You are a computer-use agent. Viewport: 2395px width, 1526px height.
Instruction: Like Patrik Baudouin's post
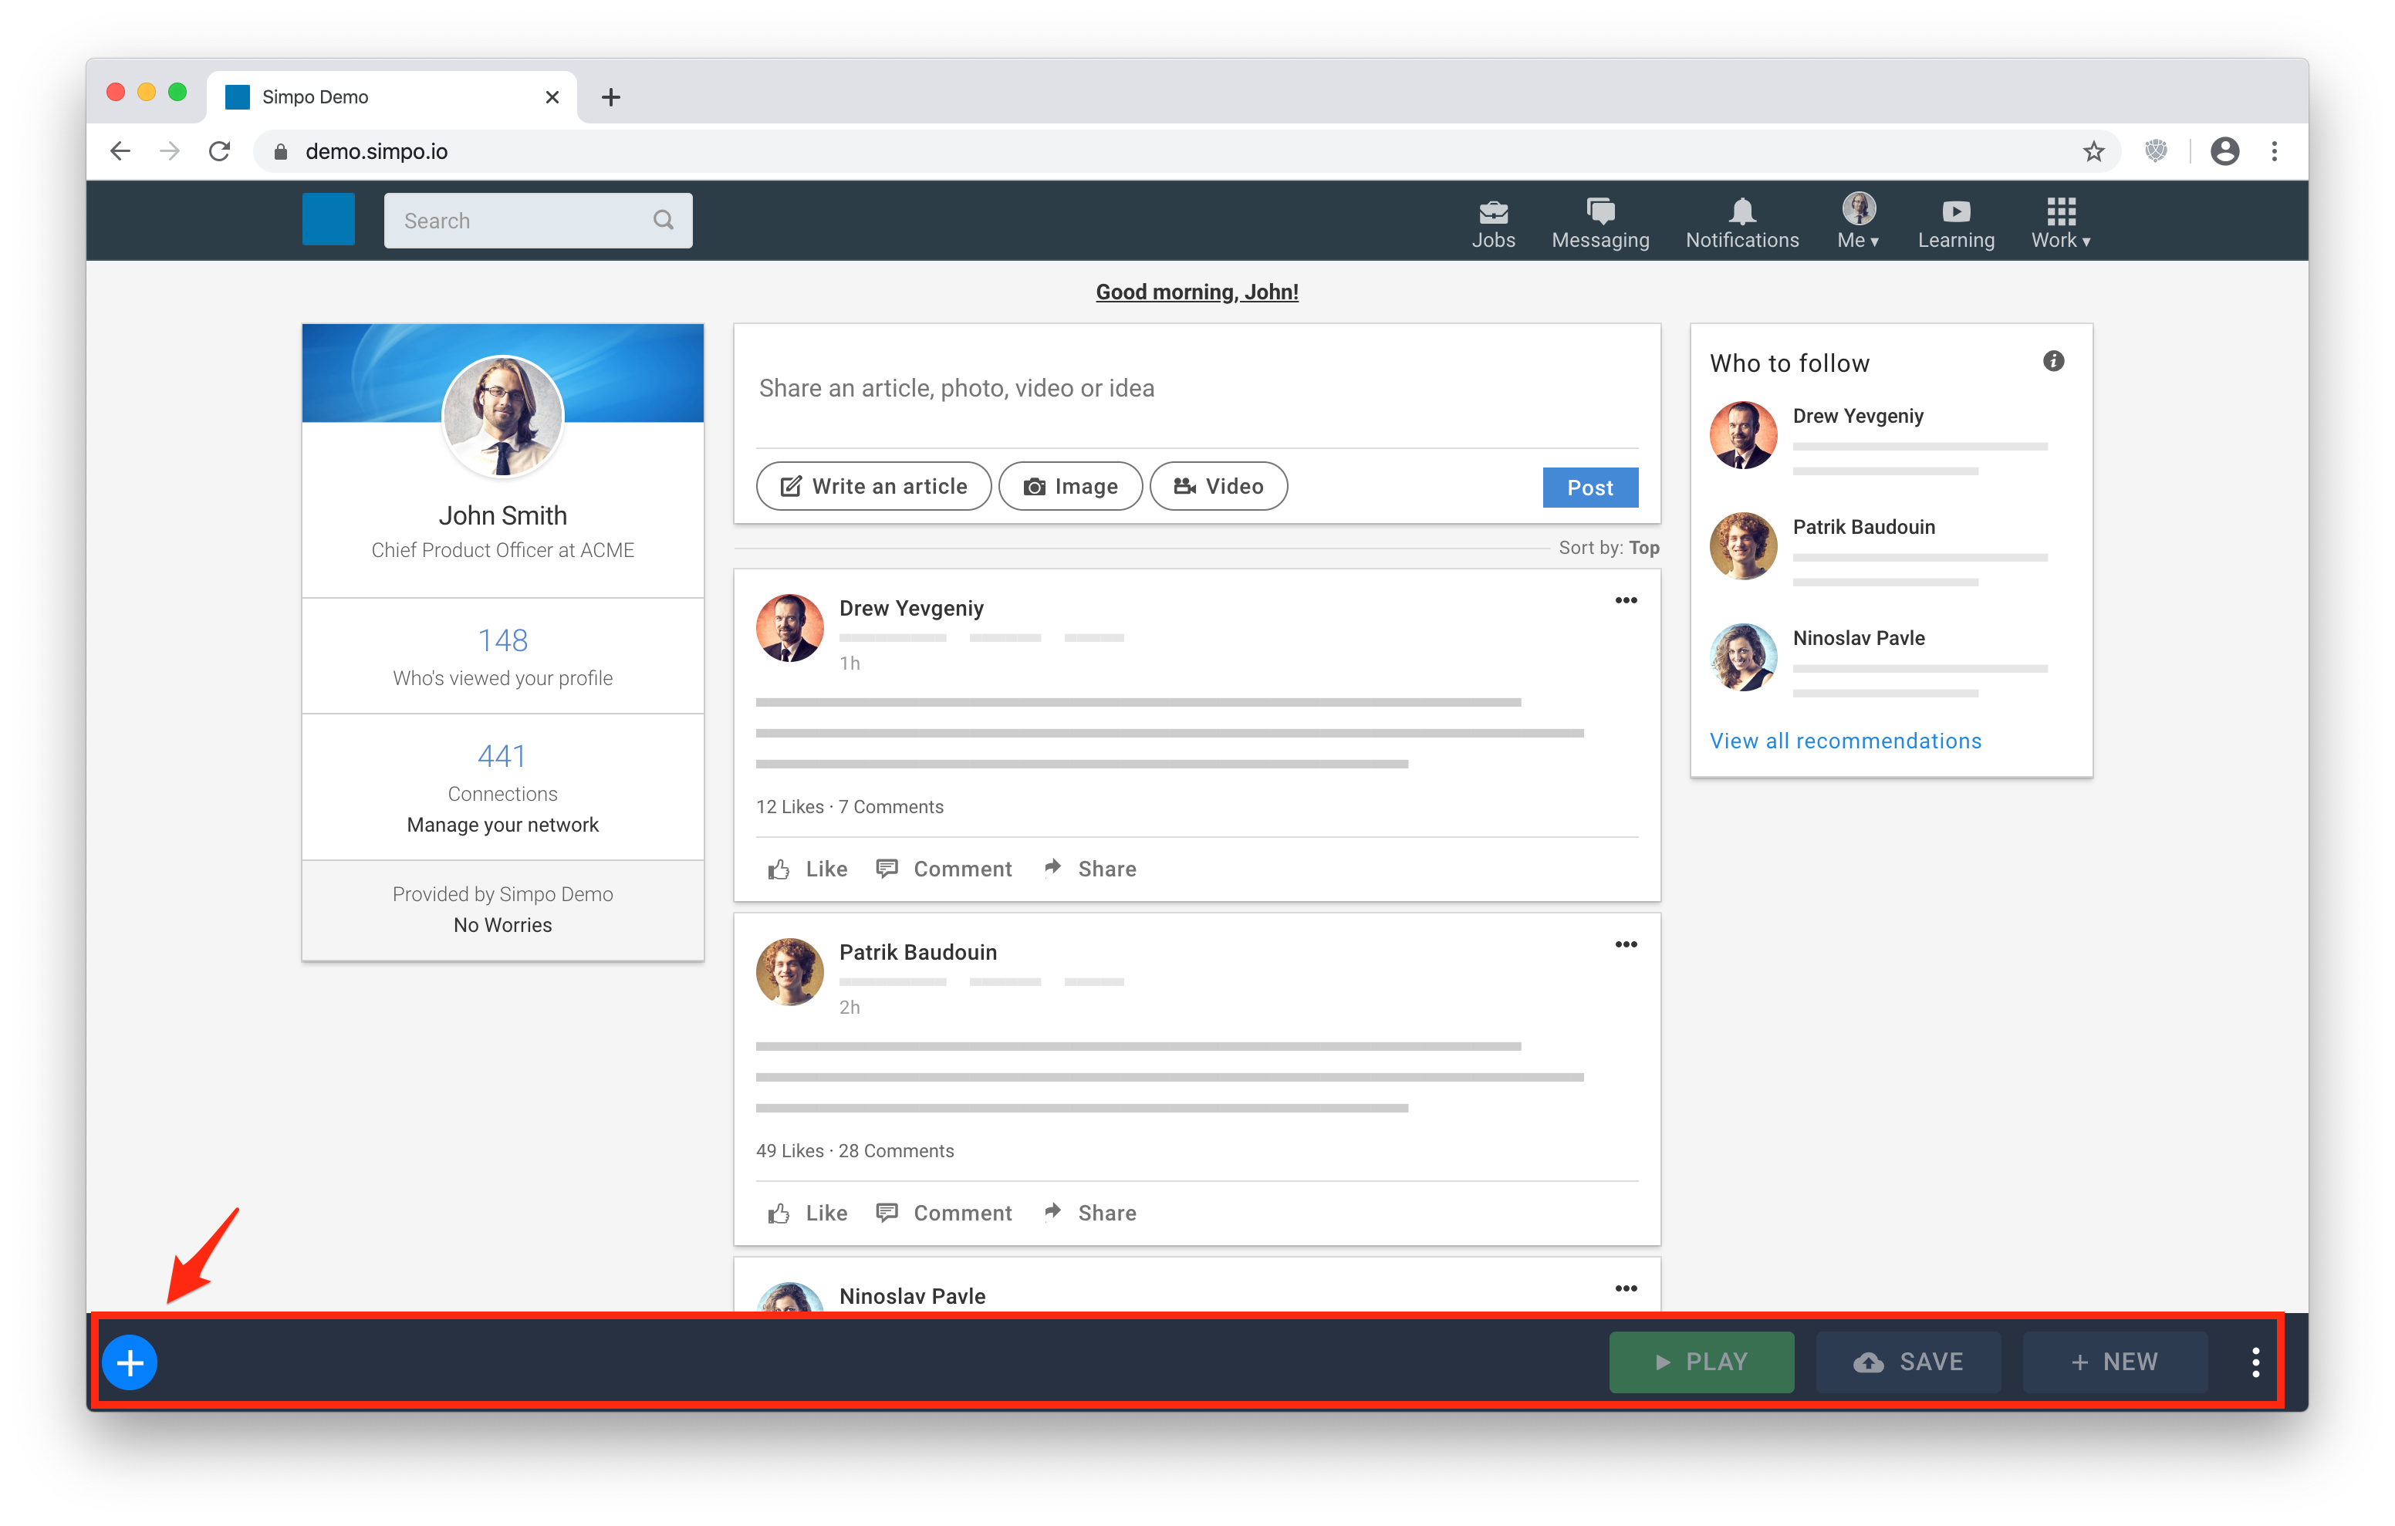pos(806,1213)
